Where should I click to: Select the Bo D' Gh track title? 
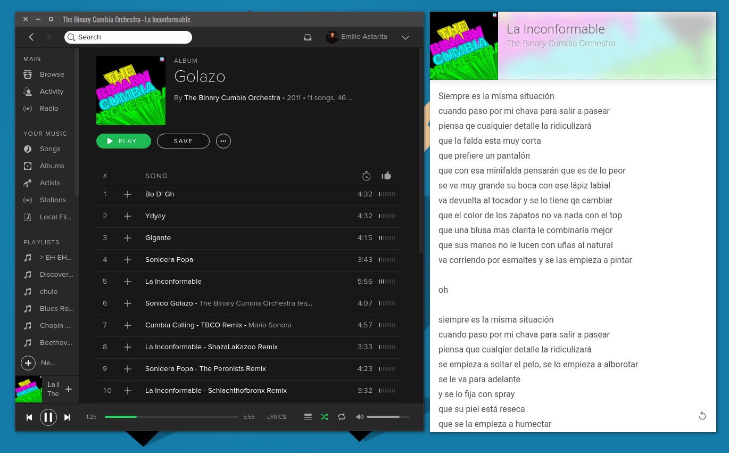[x=160, y=194]
